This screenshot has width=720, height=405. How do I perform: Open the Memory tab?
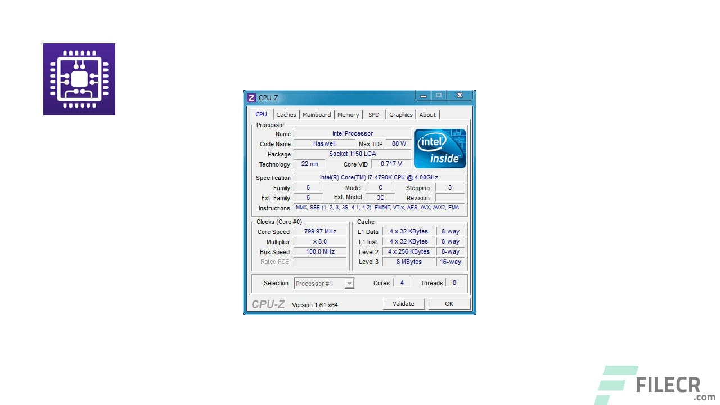coord(348,114)
